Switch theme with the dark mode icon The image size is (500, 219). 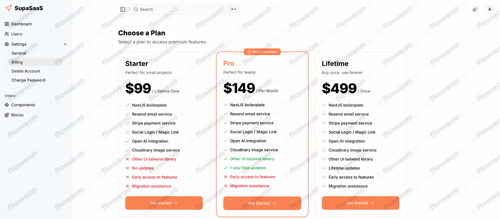475,9
